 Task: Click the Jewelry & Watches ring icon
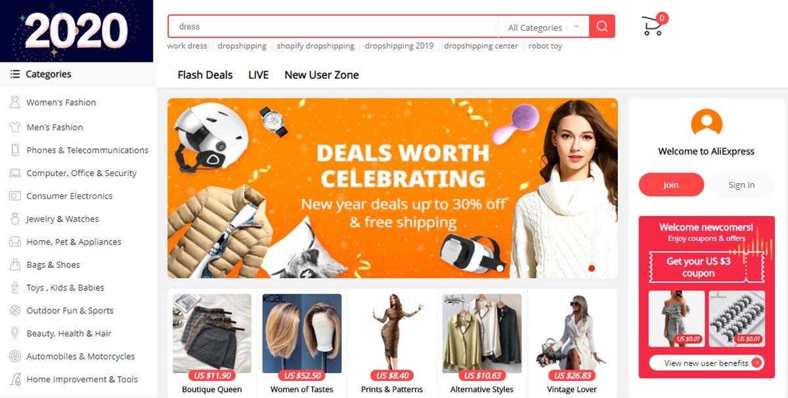pos(14,219)
